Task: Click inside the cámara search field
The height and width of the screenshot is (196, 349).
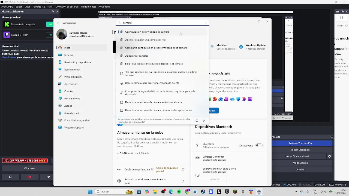Action: 162,23
